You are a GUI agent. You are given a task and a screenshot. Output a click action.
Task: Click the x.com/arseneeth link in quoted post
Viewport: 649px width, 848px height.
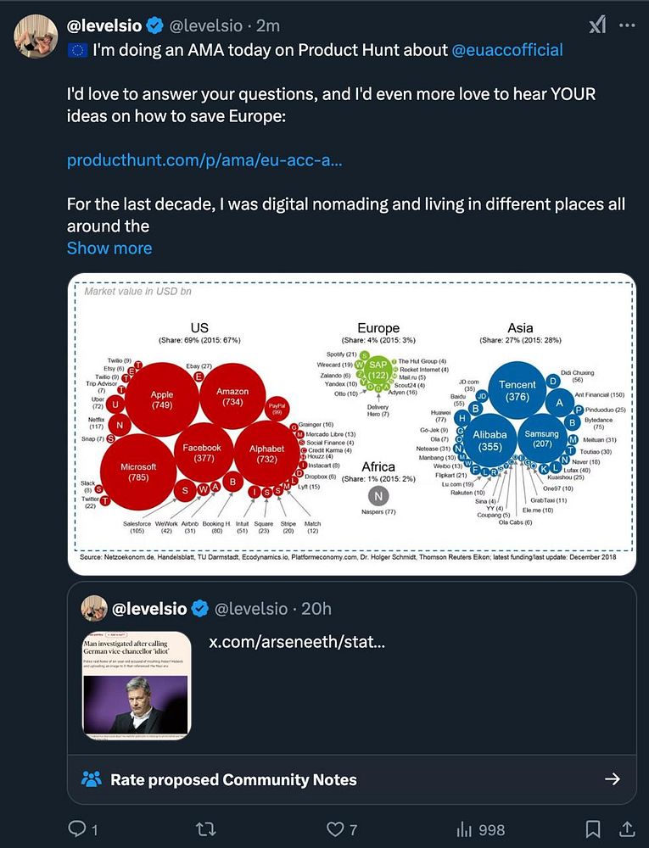point(297,642)
